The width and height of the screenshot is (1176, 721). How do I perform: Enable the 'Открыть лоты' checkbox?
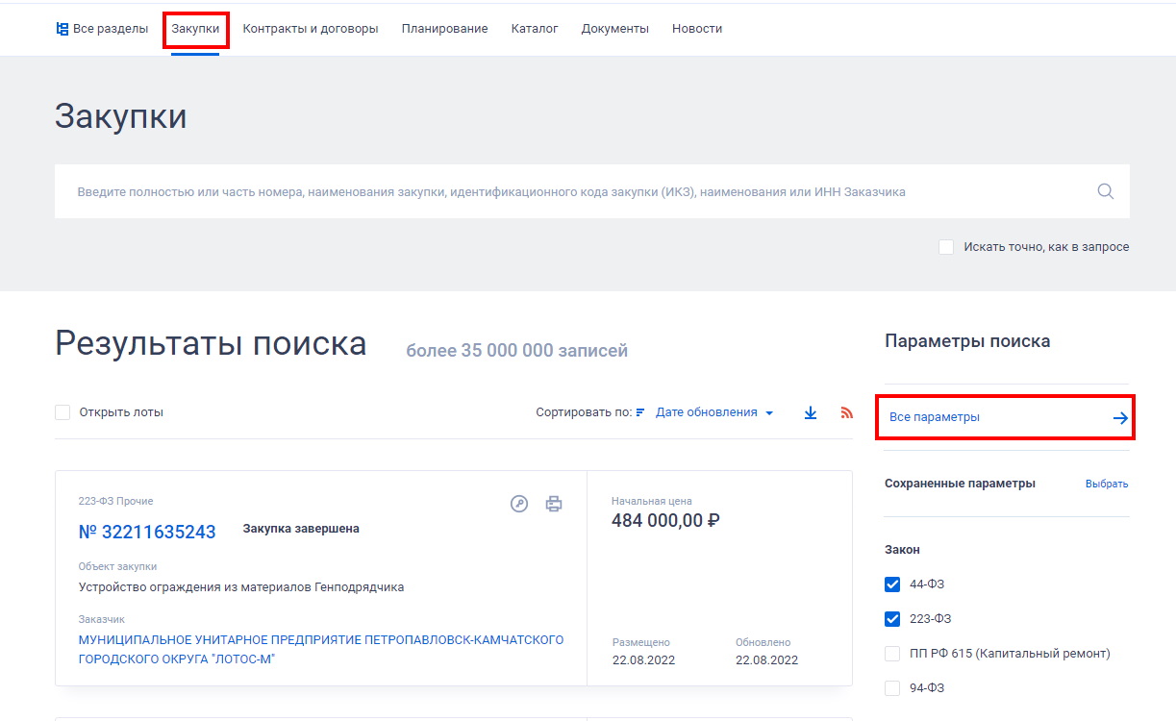pyautogui.click(x=63, y=412)
